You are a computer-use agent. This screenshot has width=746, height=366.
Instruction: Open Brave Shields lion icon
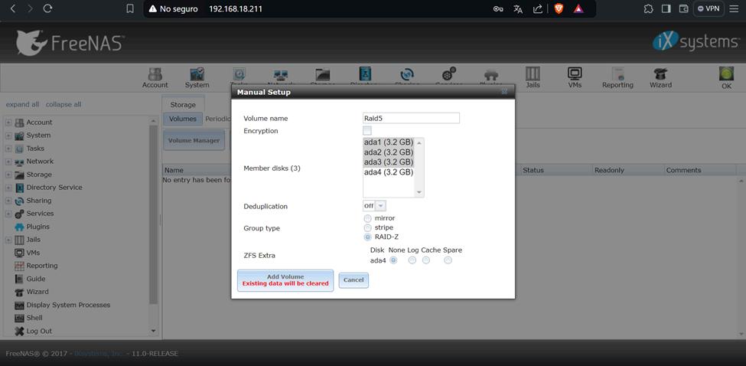click(x=559, y=8)
